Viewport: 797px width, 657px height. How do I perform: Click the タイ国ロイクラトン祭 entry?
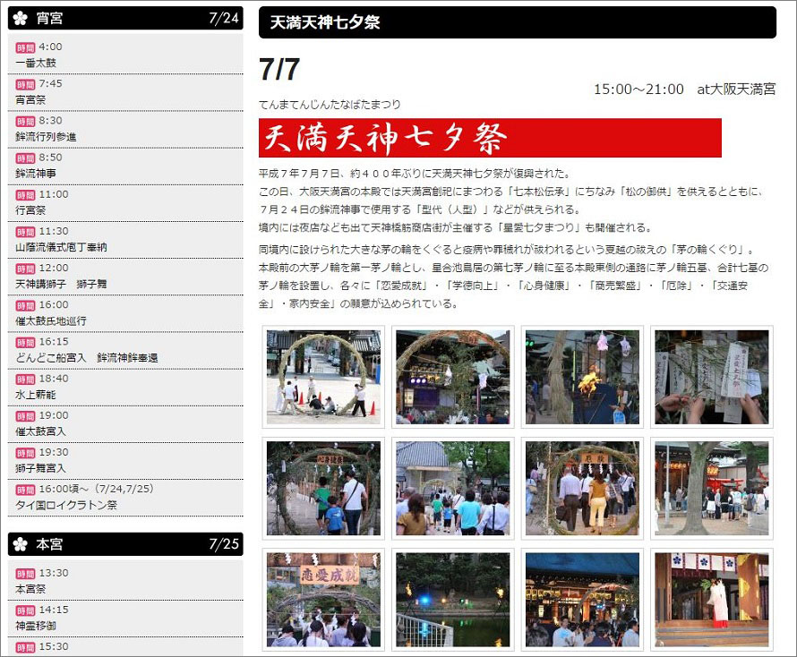[x=66, y=505]
